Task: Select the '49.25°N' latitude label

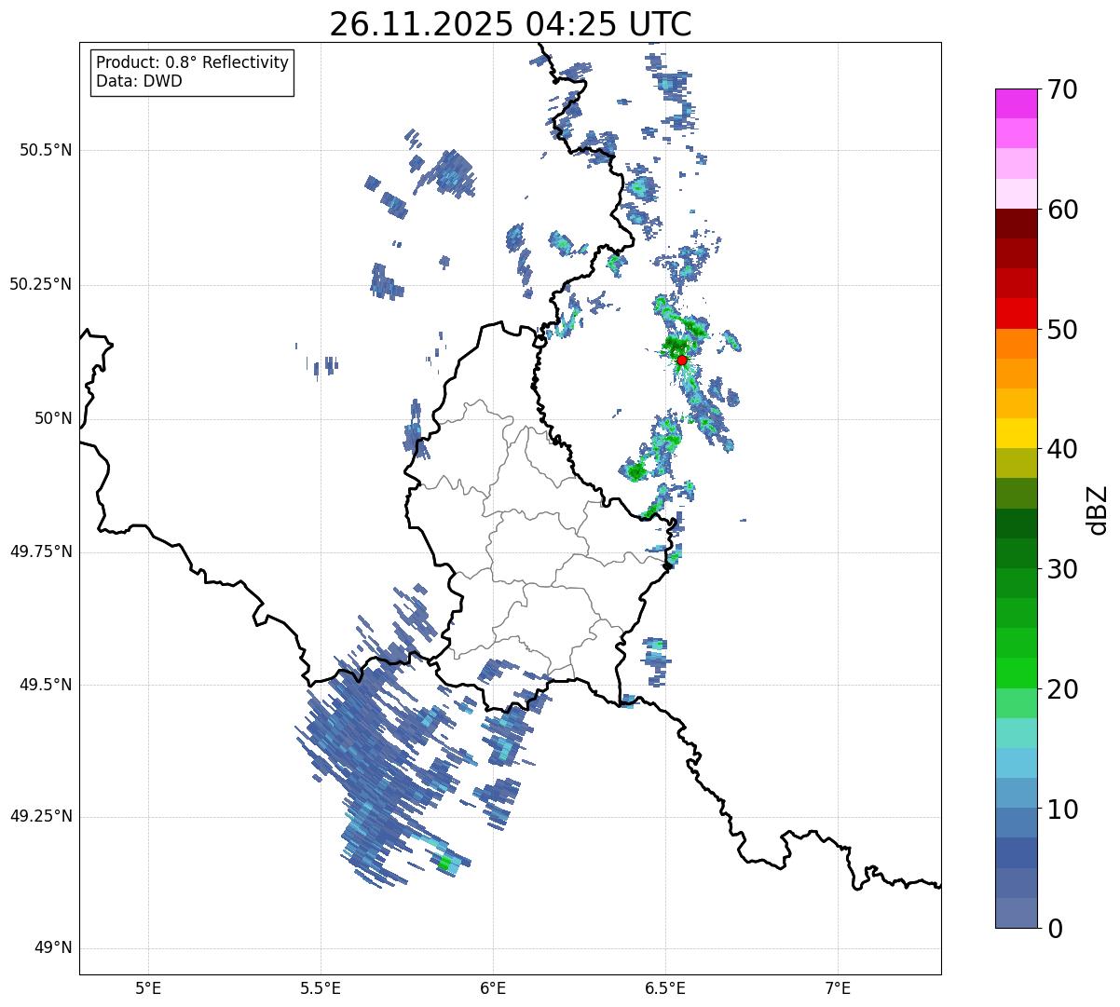Action: pos(41,816)
